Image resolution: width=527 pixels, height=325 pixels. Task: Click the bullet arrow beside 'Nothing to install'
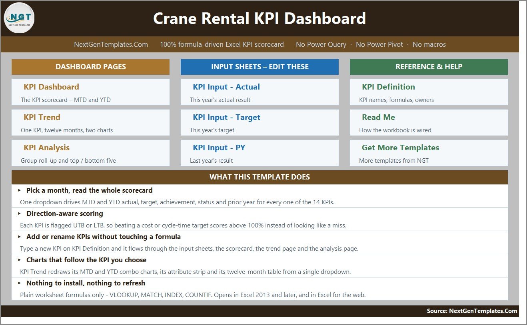[19, 283]
